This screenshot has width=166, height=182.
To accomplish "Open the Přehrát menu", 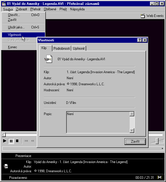I will coord(35,9).
